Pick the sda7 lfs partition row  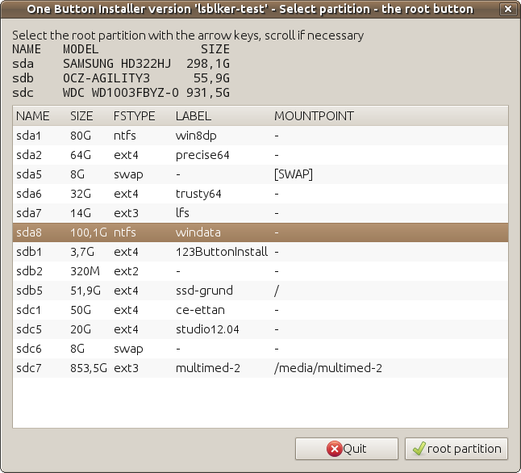(x=260, y=213)
